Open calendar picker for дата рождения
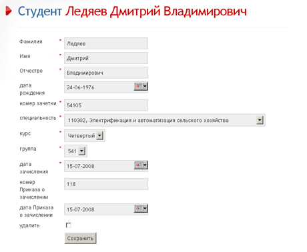Viewport: 307px width, 252px height. point(141,86)
